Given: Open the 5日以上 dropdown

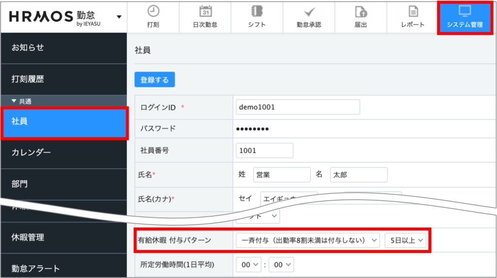Looking at the screenshot, I should point(405,240).
